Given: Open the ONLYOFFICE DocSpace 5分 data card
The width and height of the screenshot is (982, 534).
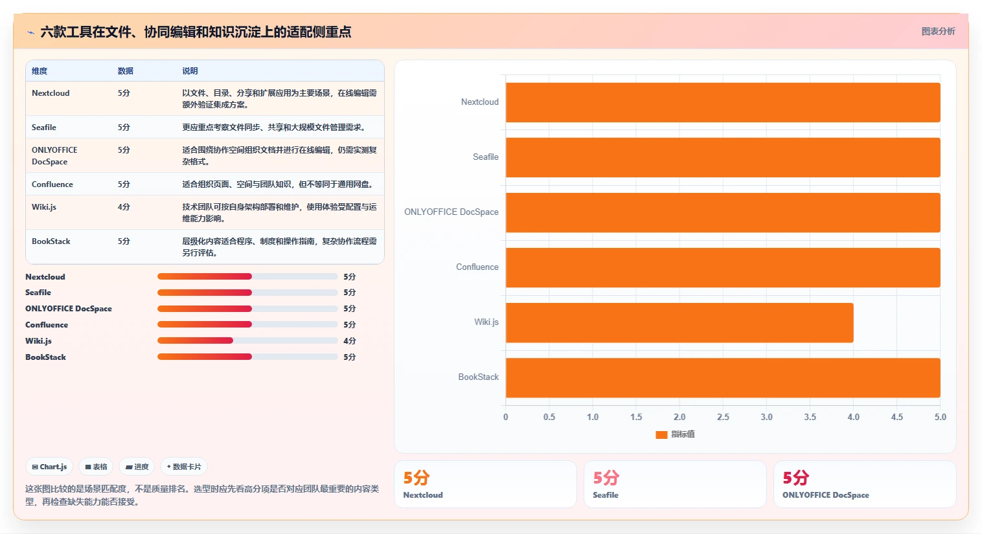Looking at the screenshot, I should click(865, 484).
